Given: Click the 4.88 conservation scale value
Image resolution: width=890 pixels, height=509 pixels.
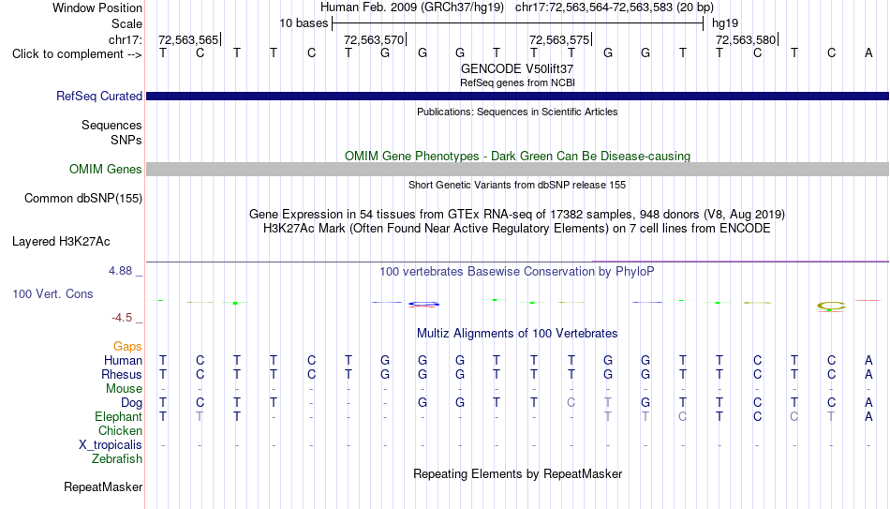Looking at the screenshot, I should pos(120,271).
